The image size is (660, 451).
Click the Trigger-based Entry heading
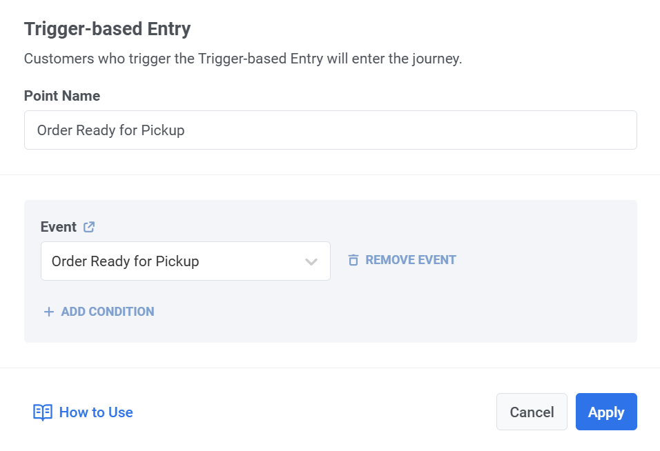click(107, 29)
